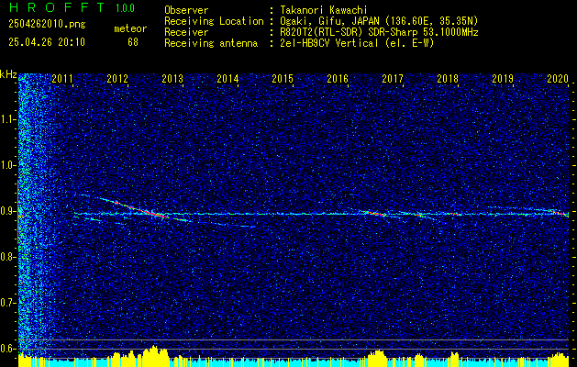Viewport: 577px width, 367px height.
Task: Click the 2018 time axis marker
Action: (x=448, y=79)
